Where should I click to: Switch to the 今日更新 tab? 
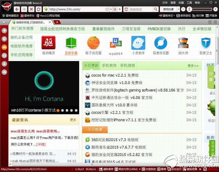click(x=91, y=65)
